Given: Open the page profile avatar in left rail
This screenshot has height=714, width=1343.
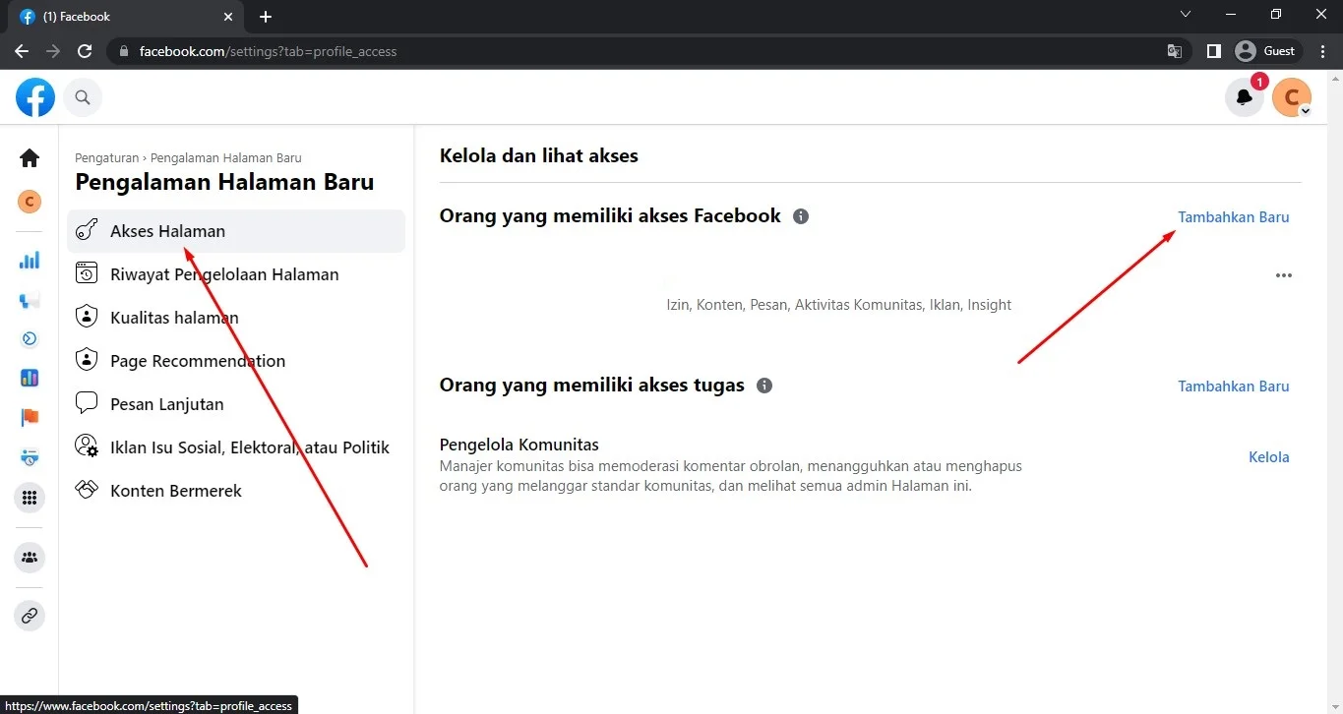Looking at the screenshot, I should tap(30, 202).
